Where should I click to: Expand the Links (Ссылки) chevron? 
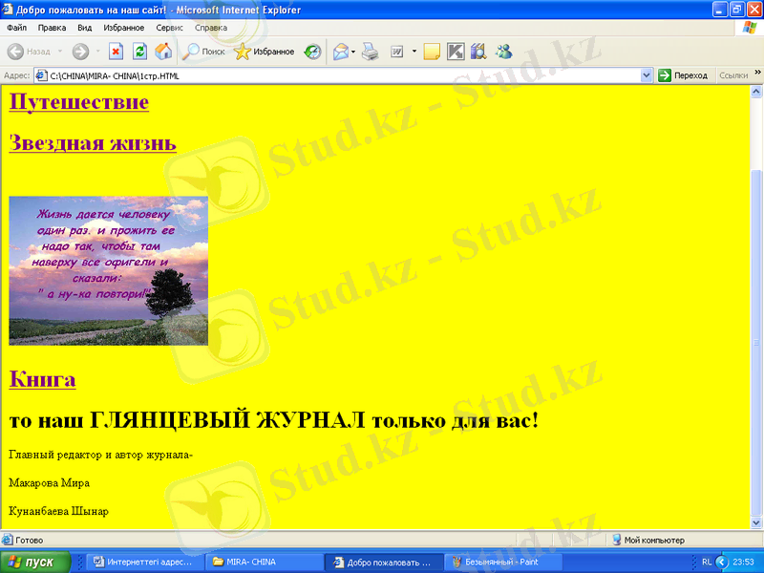pos(757,73)
